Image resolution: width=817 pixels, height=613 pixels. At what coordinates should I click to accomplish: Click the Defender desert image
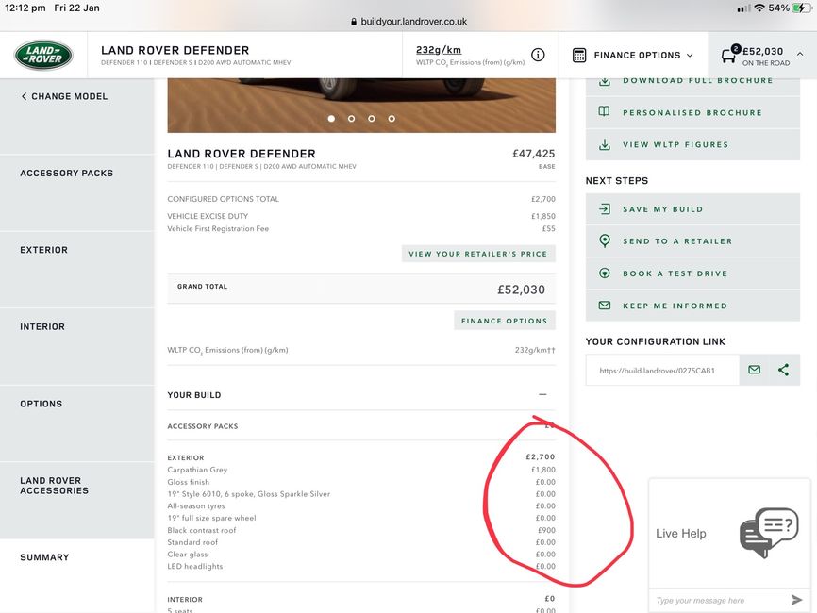pos(361,106)
